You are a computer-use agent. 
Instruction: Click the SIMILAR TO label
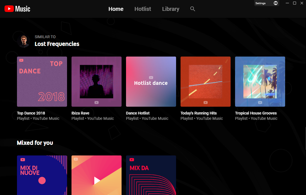tap(45, 37)
